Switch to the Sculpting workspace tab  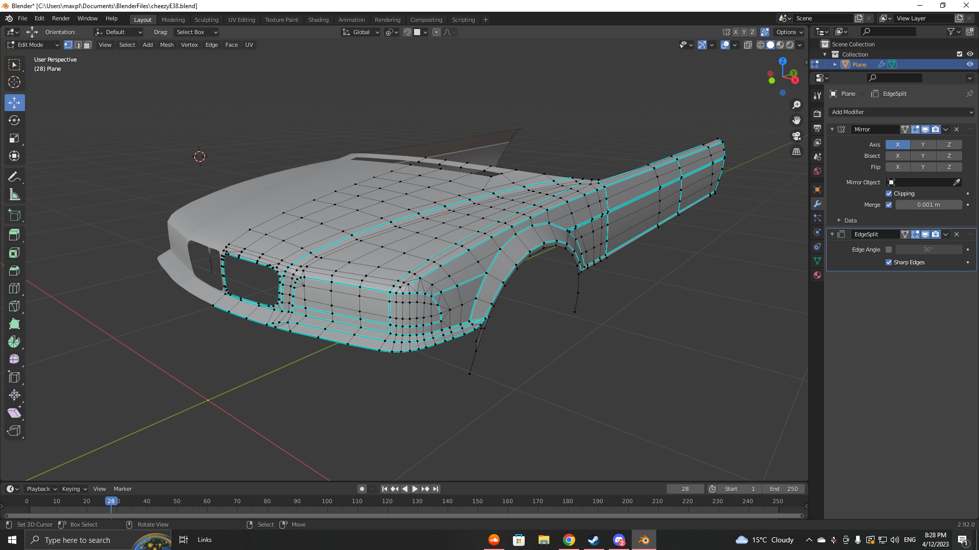[x=206, y=19]
